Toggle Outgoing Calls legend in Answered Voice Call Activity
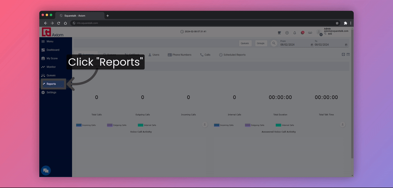 tap(255, 125)
